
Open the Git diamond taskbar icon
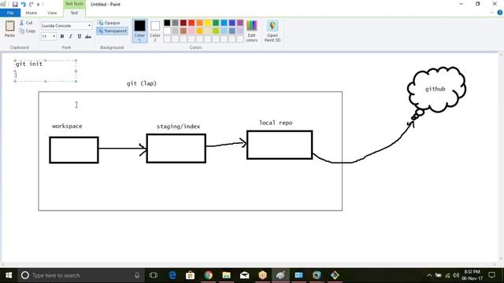(x=335, y=275)
